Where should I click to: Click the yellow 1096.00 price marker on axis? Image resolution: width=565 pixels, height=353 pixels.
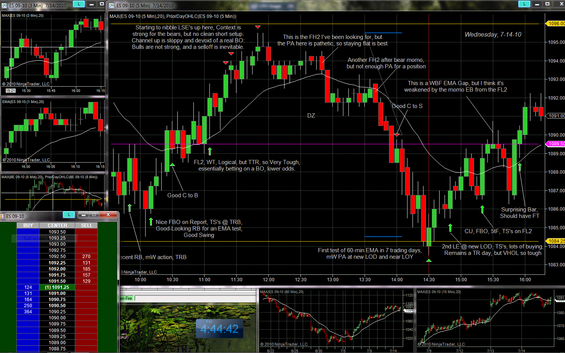(556, 24)
